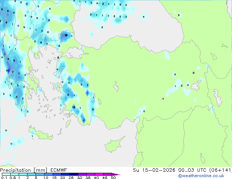Select the 2–5 mm legend color box
Image resolution: width=232 pixels, height=179 pixels.
31,174
